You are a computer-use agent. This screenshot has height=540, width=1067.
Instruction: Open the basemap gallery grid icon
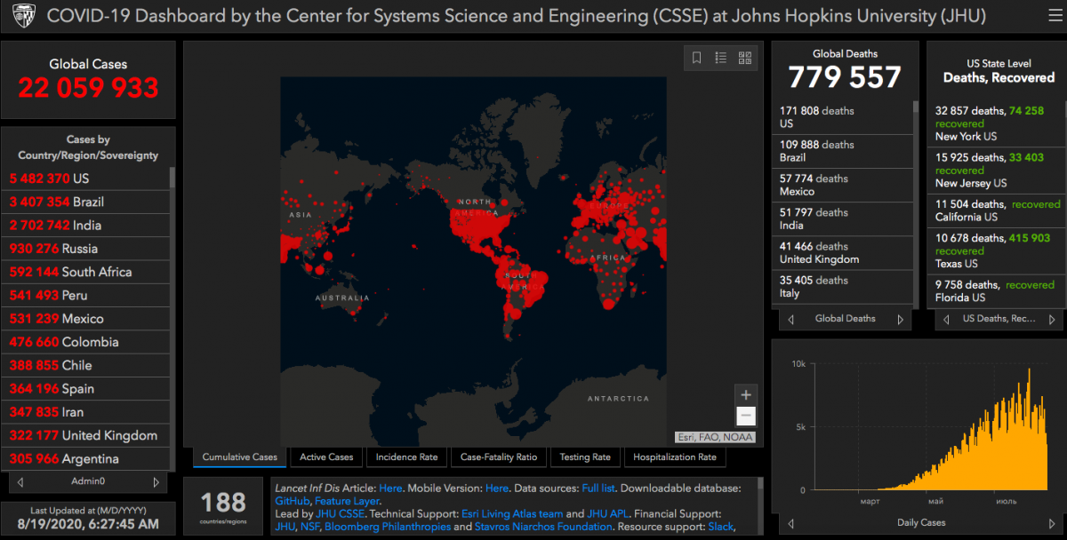pos(745,58)
